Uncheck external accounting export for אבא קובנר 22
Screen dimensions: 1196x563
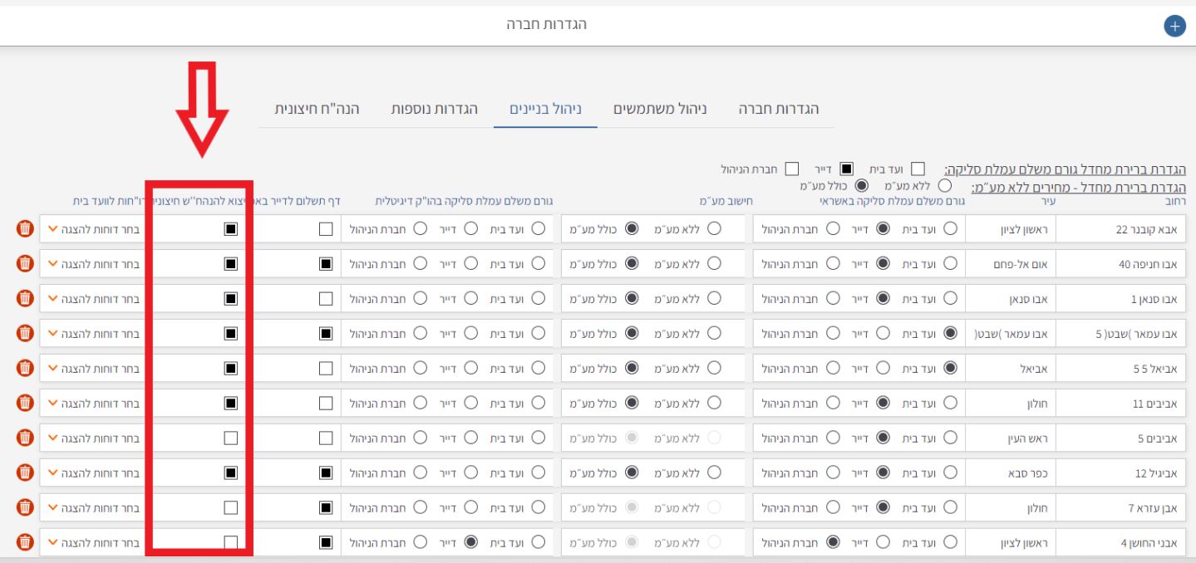coord(231,228)
